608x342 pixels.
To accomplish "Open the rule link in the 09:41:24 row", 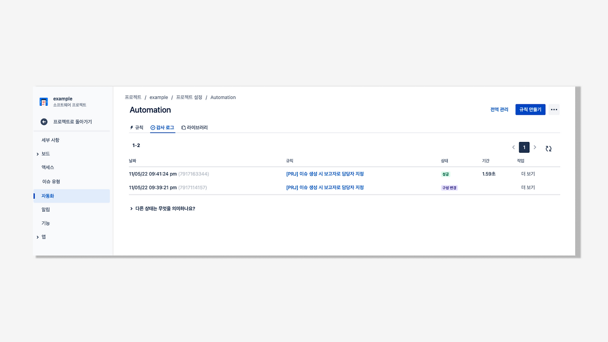I will pos(325,174).
